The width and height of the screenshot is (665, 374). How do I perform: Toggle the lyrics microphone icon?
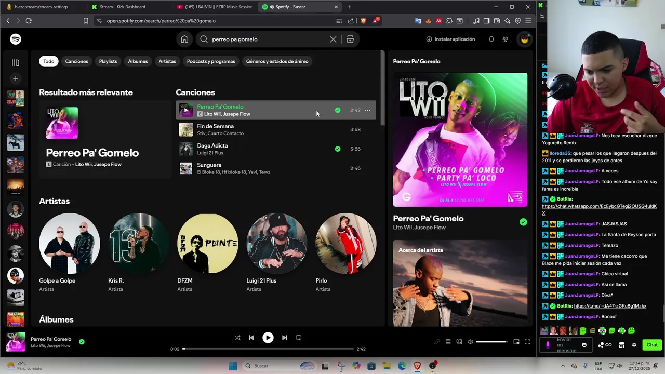tap(437, 342)
